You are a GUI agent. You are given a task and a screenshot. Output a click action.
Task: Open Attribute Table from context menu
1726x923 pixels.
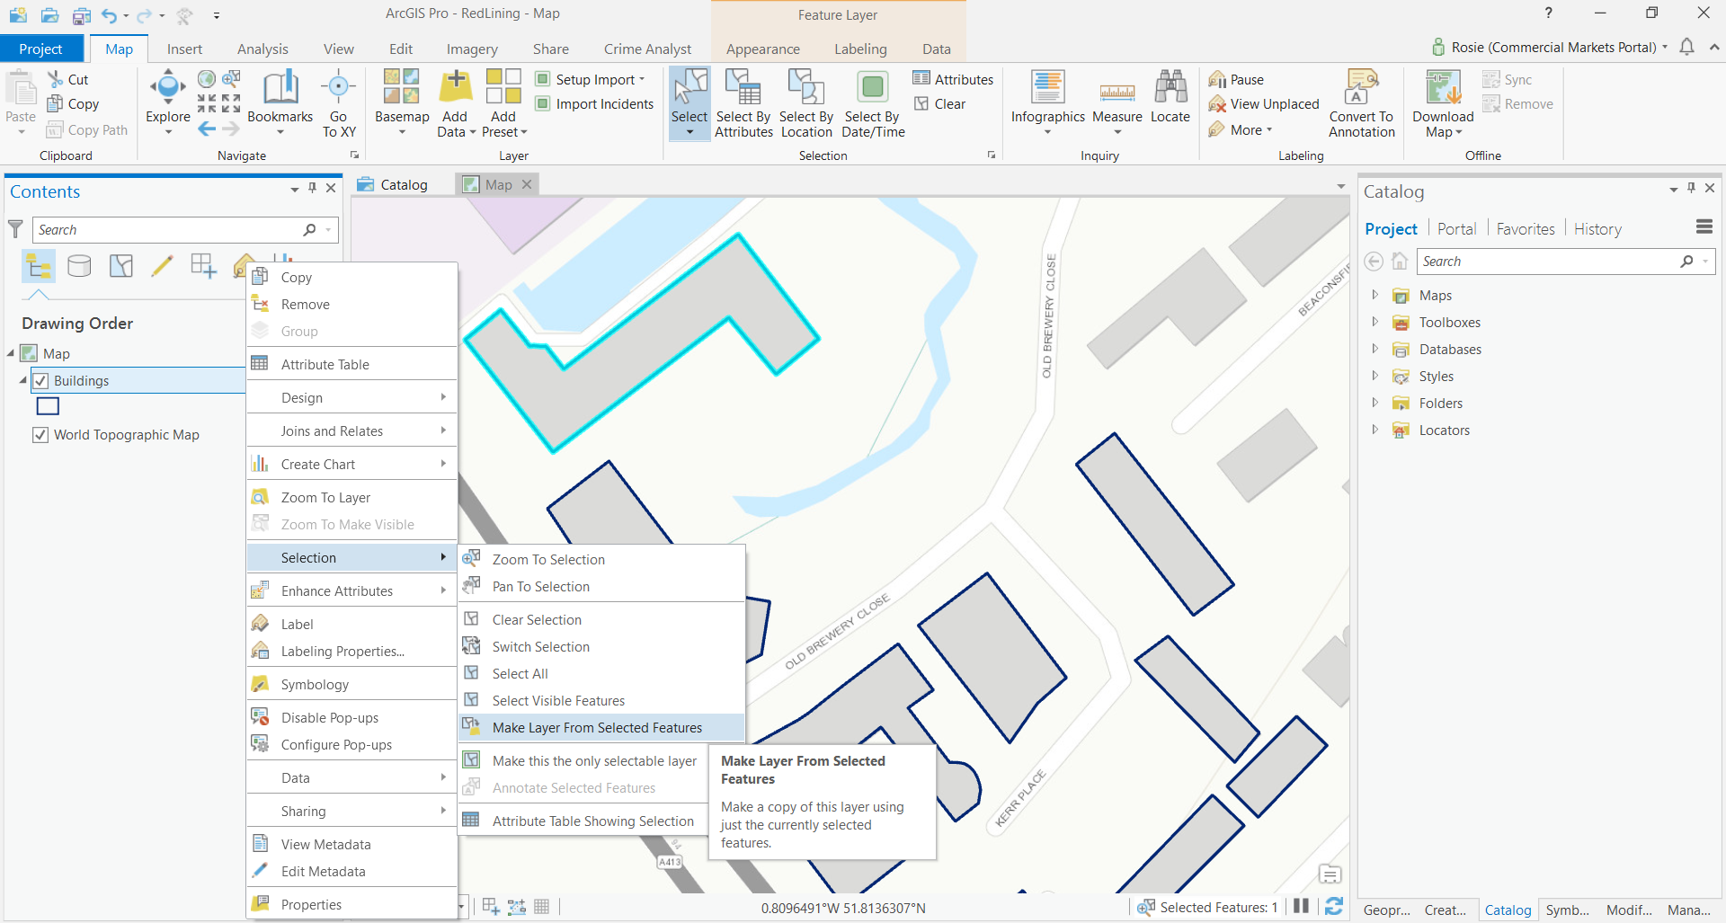pyautogui.click(x=352, y=365)
